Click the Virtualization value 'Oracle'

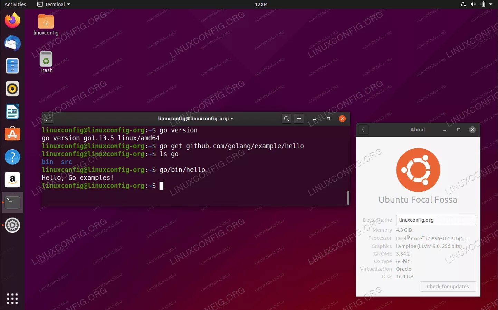coord(404,269)
